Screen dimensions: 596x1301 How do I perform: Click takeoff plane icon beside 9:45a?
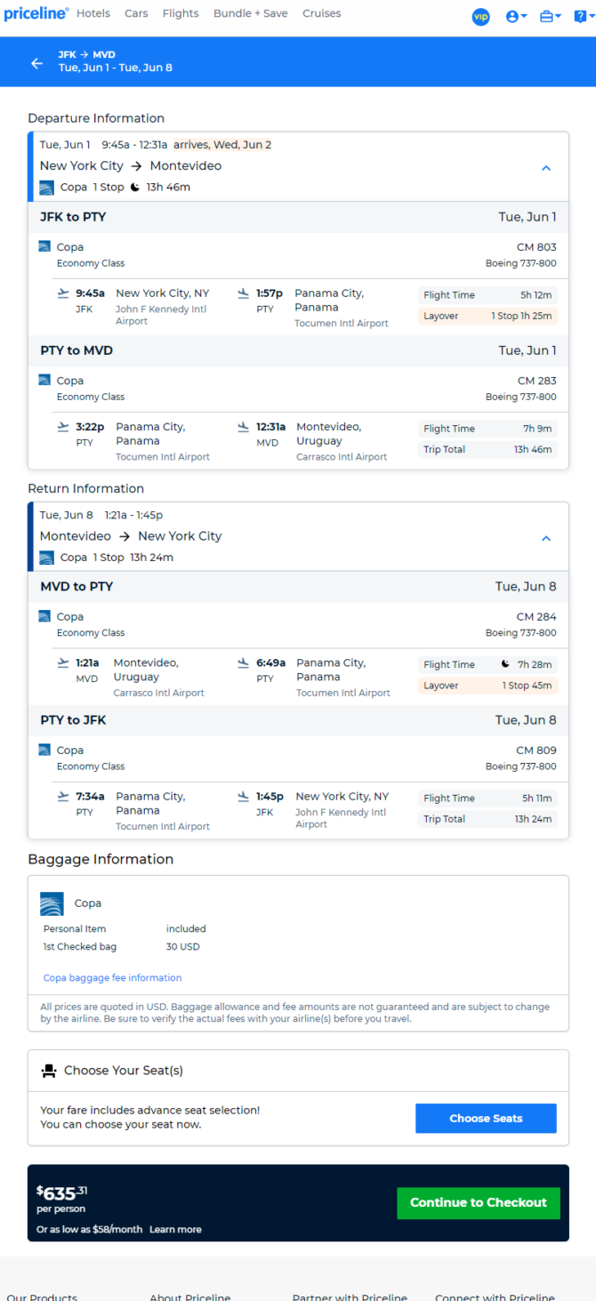(63, 293)
